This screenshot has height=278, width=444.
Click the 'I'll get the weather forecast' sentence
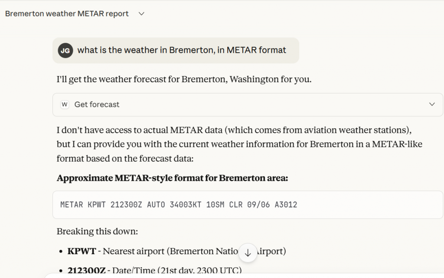point(184,80)
